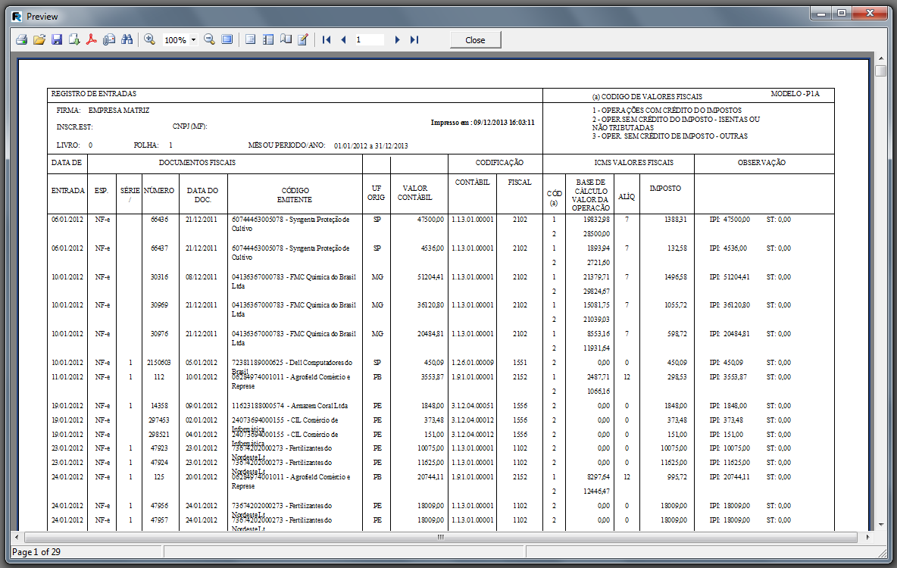Viewport: 897px width, 568px height.
Task: Select the period '01/01/2012 a 31/12/2013'
Action: [x=370, y=146]
